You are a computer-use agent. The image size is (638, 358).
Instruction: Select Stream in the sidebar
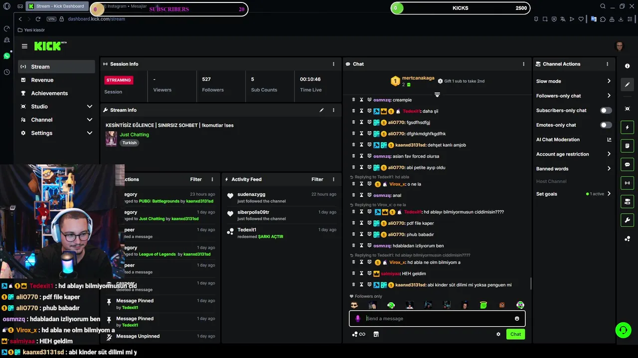pos(56,67)
